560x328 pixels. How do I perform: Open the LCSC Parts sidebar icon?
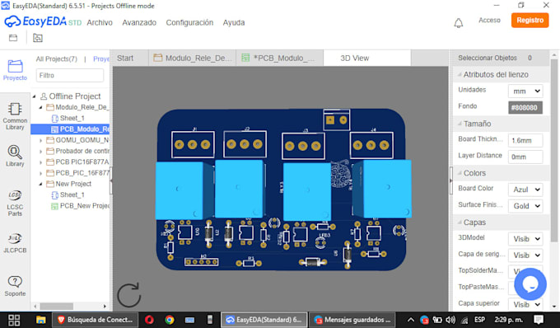[15, 203]
